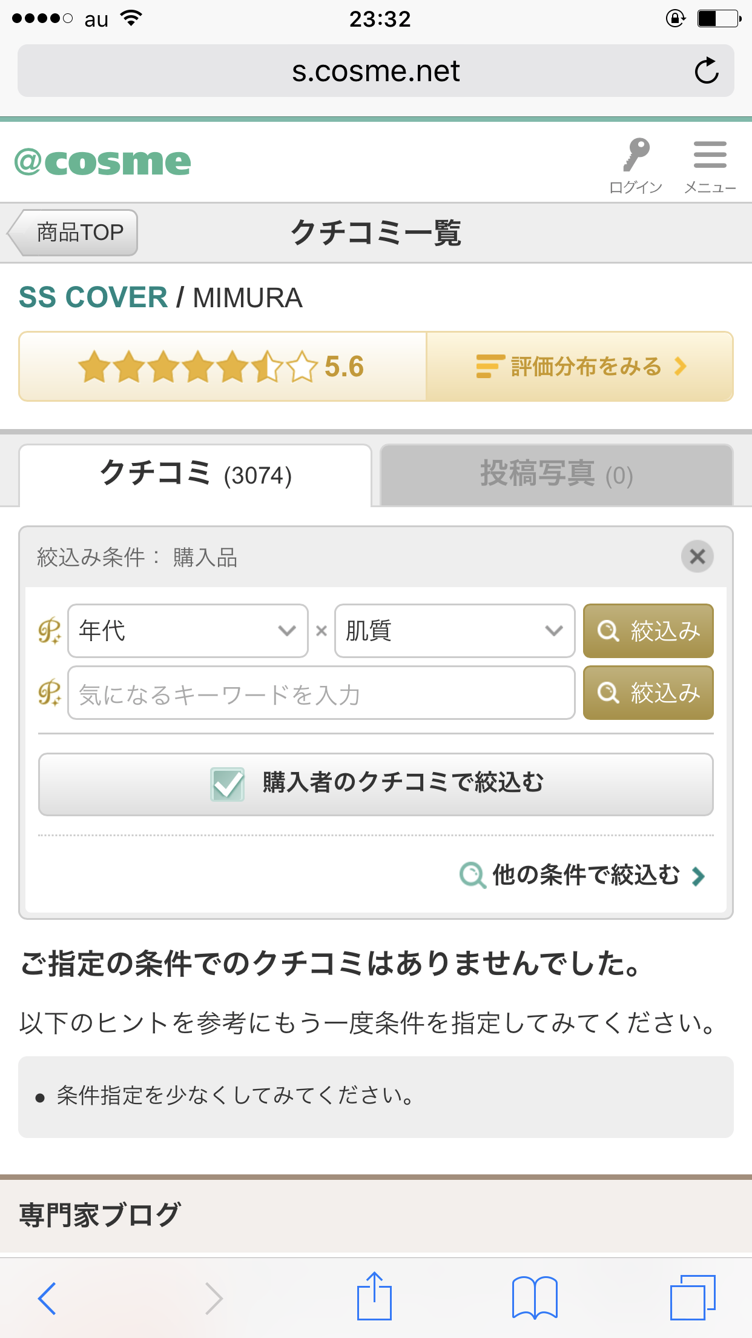Viewport: 752px width, 1338px height.
Task: Open Safari bookmarks icon
Action: (534, 1297)
